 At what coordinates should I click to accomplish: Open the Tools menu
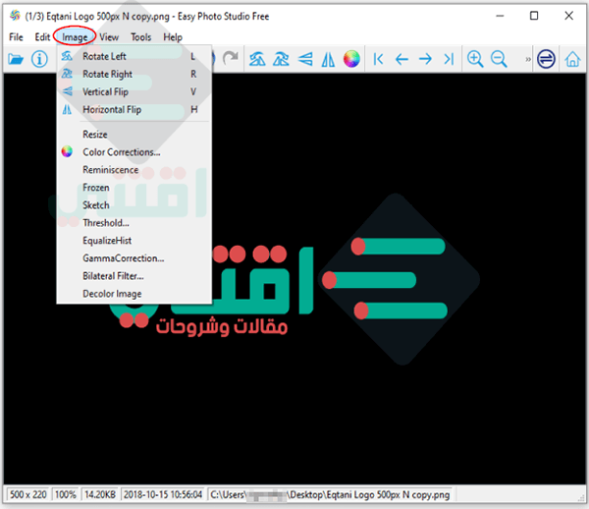point(140,37)
